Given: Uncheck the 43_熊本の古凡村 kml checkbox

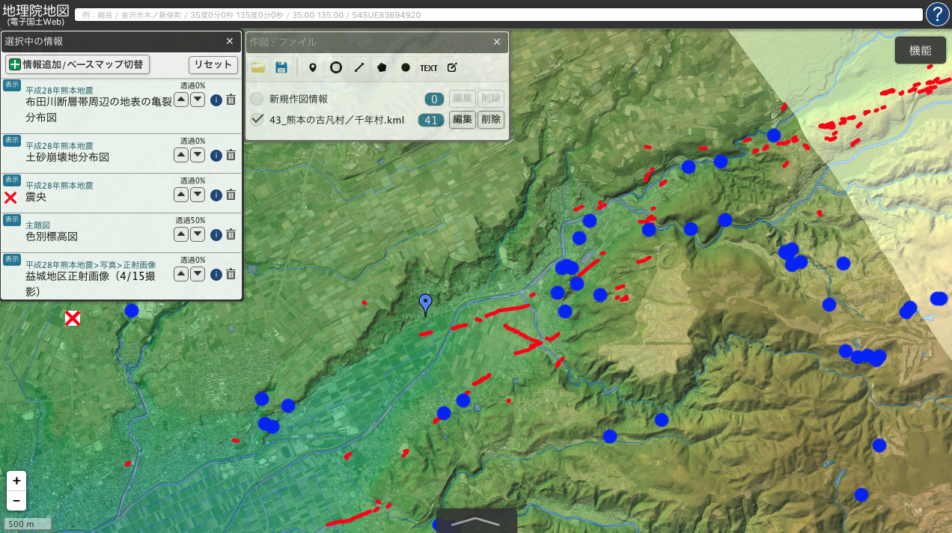Looking at the screenshot, I should point(257,120).
